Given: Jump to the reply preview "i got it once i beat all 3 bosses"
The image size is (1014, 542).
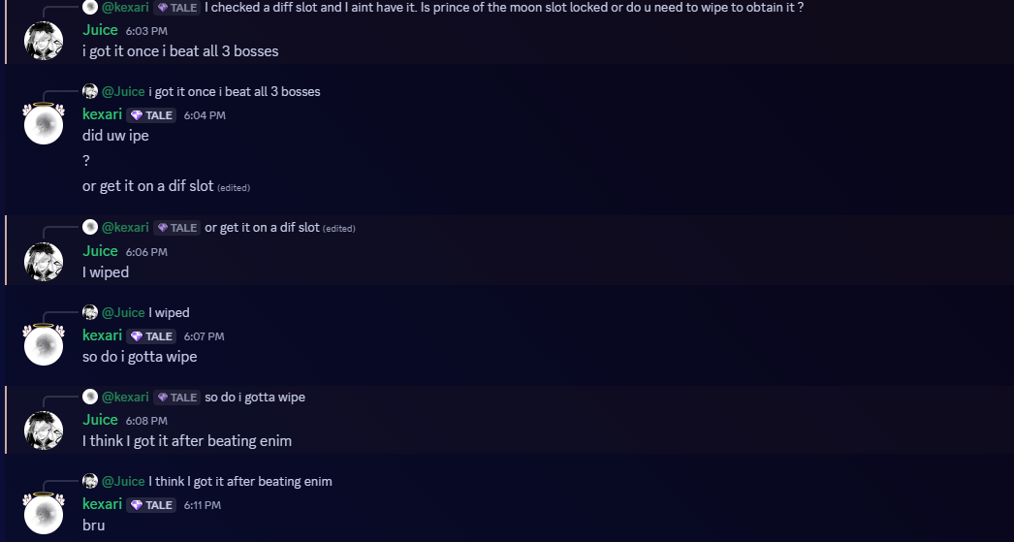Looking at the screenshot, I should pos(235,91).
